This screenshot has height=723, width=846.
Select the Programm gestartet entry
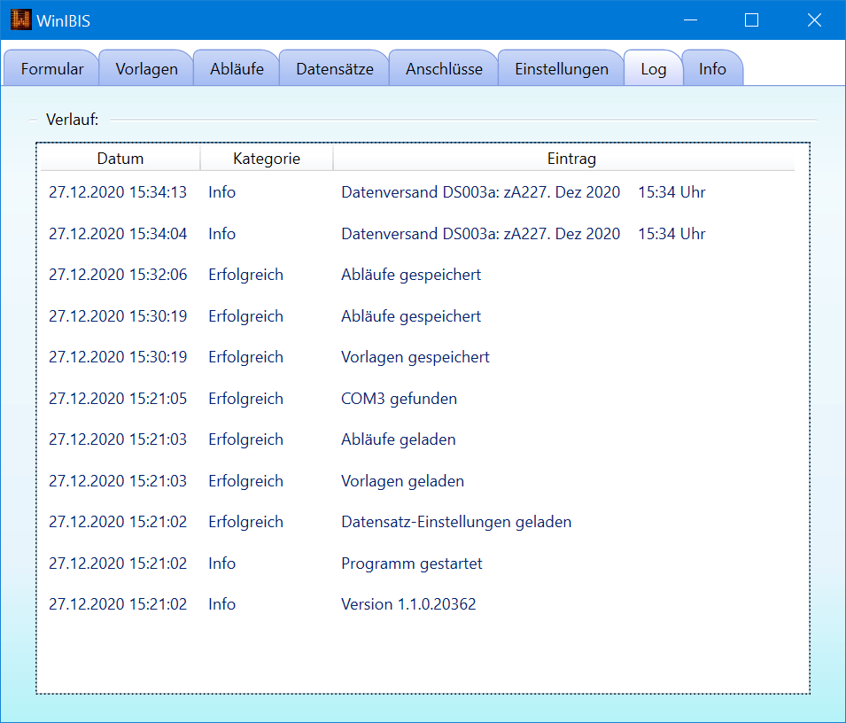[x=412, y=564]
